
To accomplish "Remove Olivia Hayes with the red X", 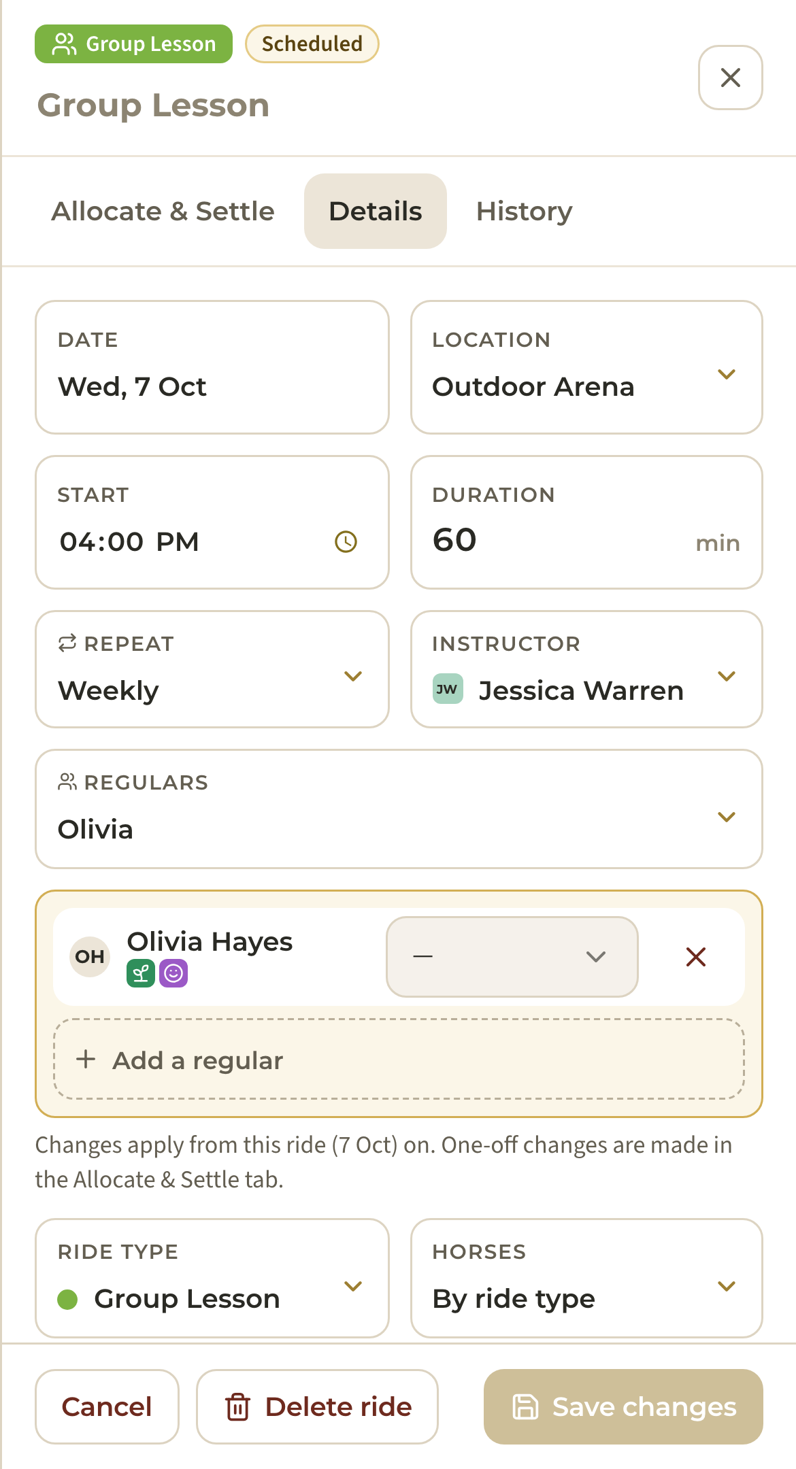I will pos(696,957).
